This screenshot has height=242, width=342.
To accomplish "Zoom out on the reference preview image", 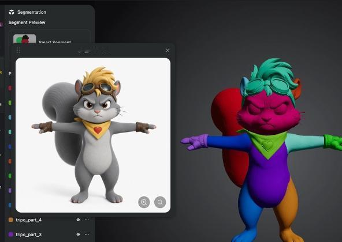I will click(160, 202).
